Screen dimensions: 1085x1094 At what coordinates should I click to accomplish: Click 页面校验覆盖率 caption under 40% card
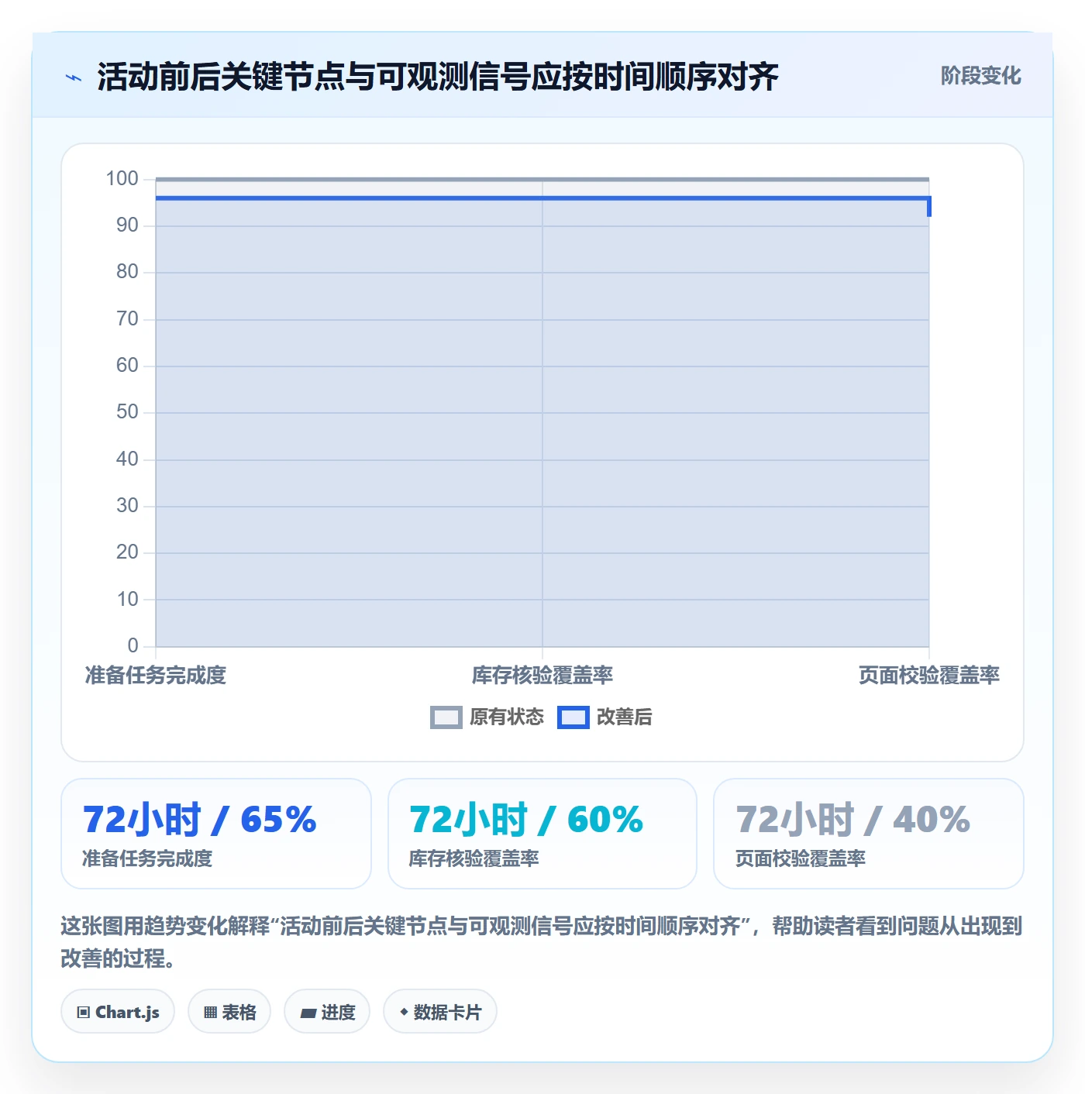801,858
